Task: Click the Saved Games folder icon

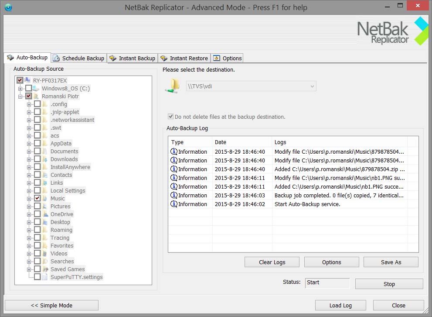Action: click(45, 269)
